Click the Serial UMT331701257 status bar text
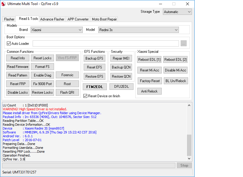 19,172
